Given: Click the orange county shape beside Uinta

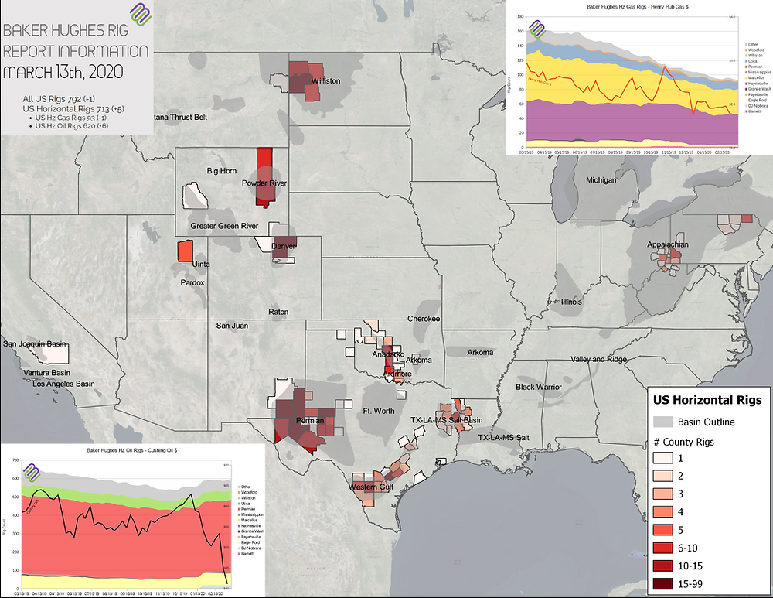Looking at the screenshot, I should click(186, 251).
